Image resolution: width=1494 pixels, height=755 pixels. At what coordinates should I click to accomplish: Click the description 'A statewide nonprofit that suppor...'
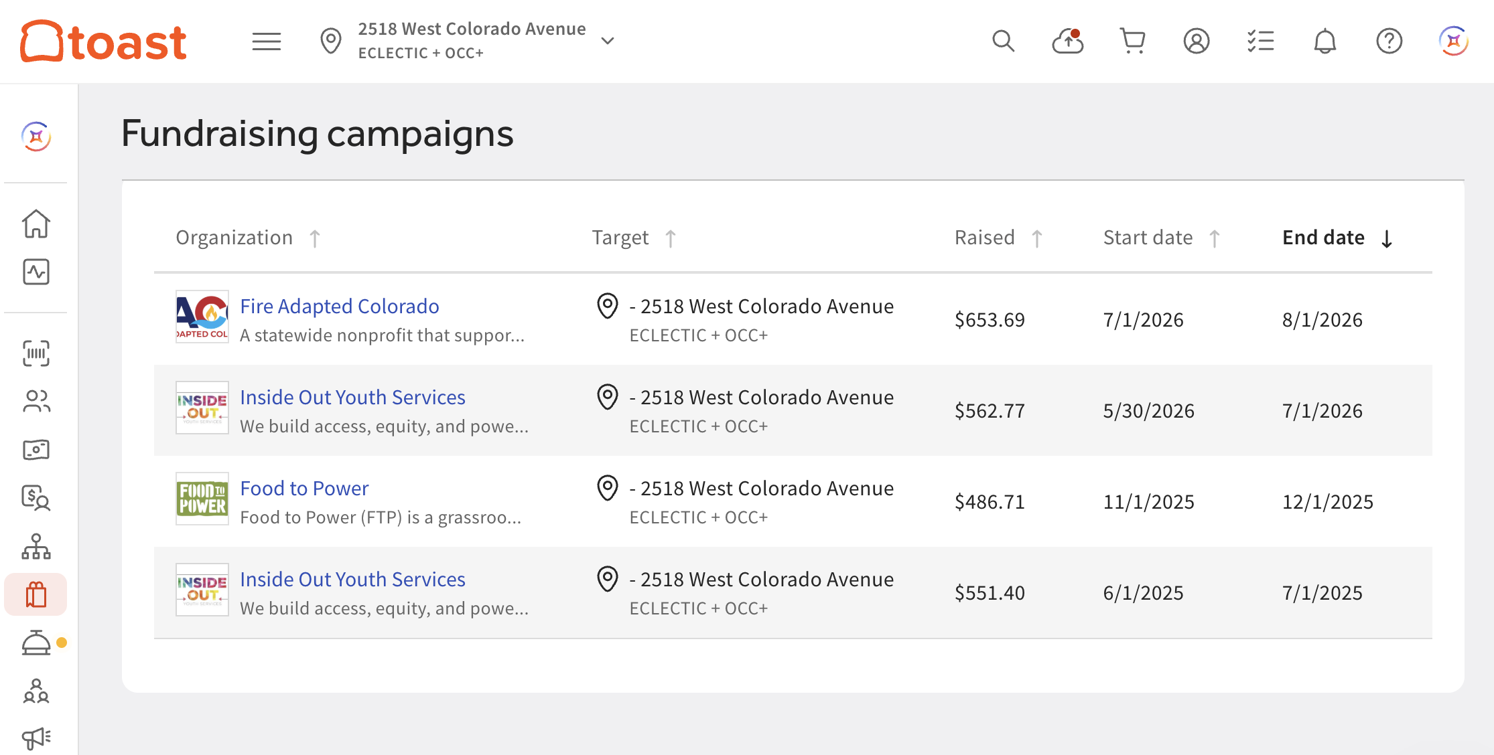tap(382, 335)
